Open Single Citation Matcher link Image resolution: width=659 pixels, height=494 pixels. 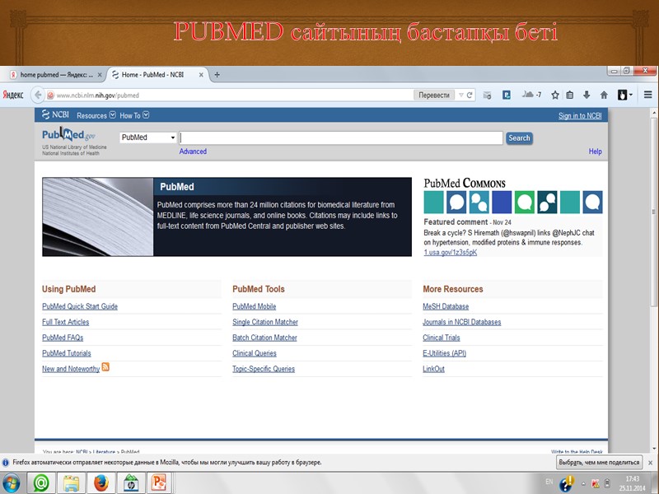click(x=265, y=322)
